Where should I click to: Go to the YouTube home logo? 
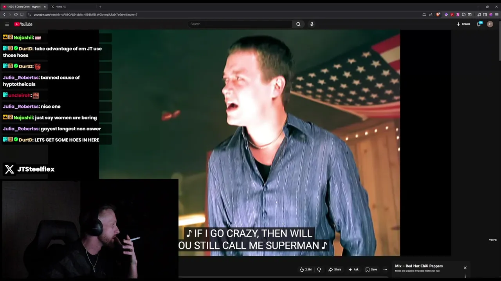(x=23, y=24)
